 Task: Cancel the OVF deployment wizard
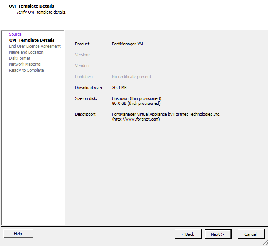[251, 234]
